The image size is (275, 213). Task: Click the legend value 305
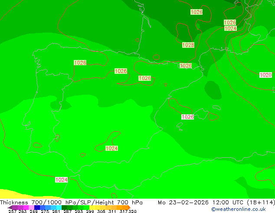[101, 211]
